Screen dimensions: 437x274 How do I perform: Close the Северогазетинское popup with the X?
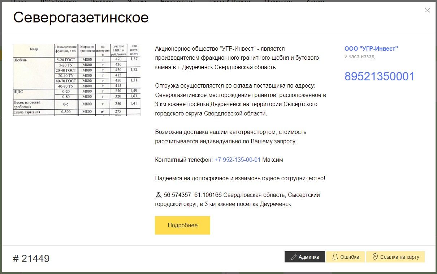(427, 10)
